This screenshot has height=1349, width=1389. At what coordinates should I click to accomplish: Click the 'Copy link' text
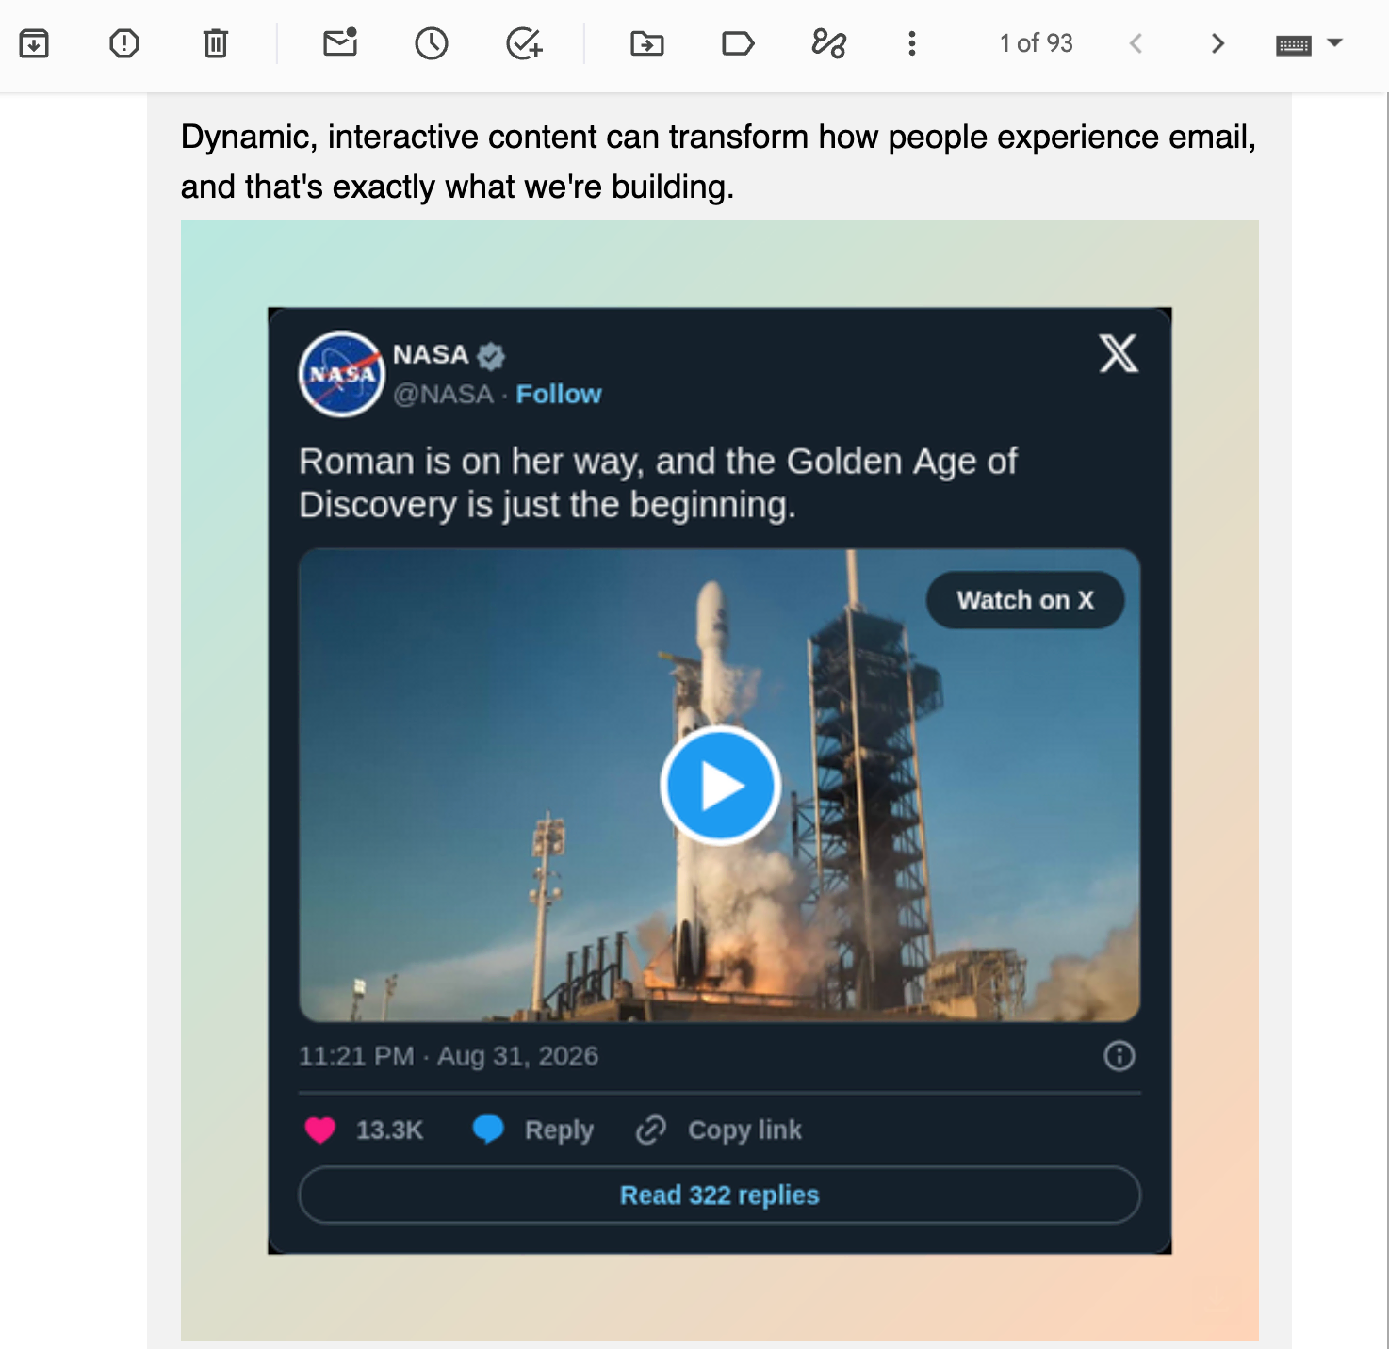(x=744, y=1130)
